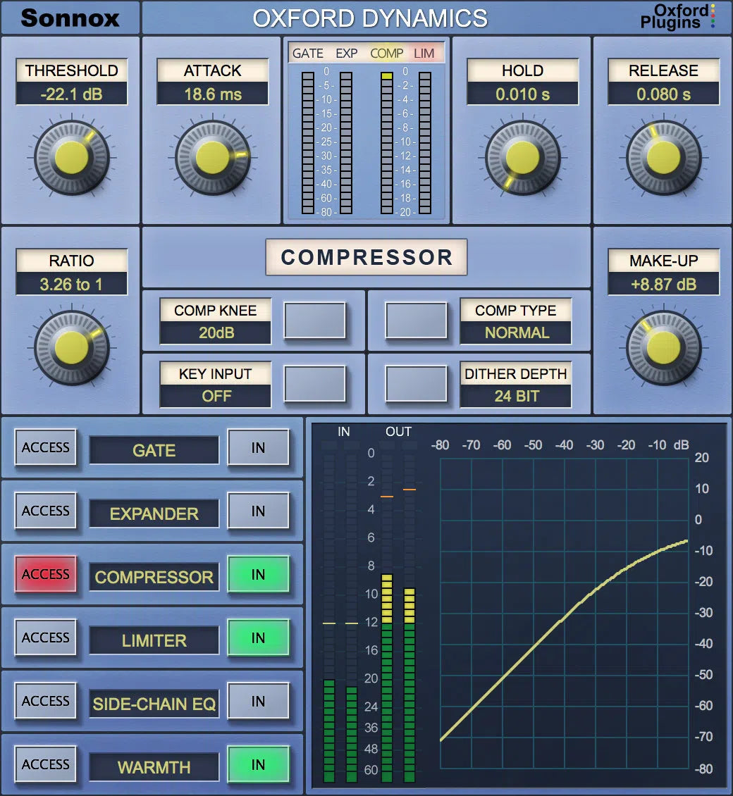Click ACCESS next to GATE
This screenshot has width=733, height=796.
click(x=45, y=448)
